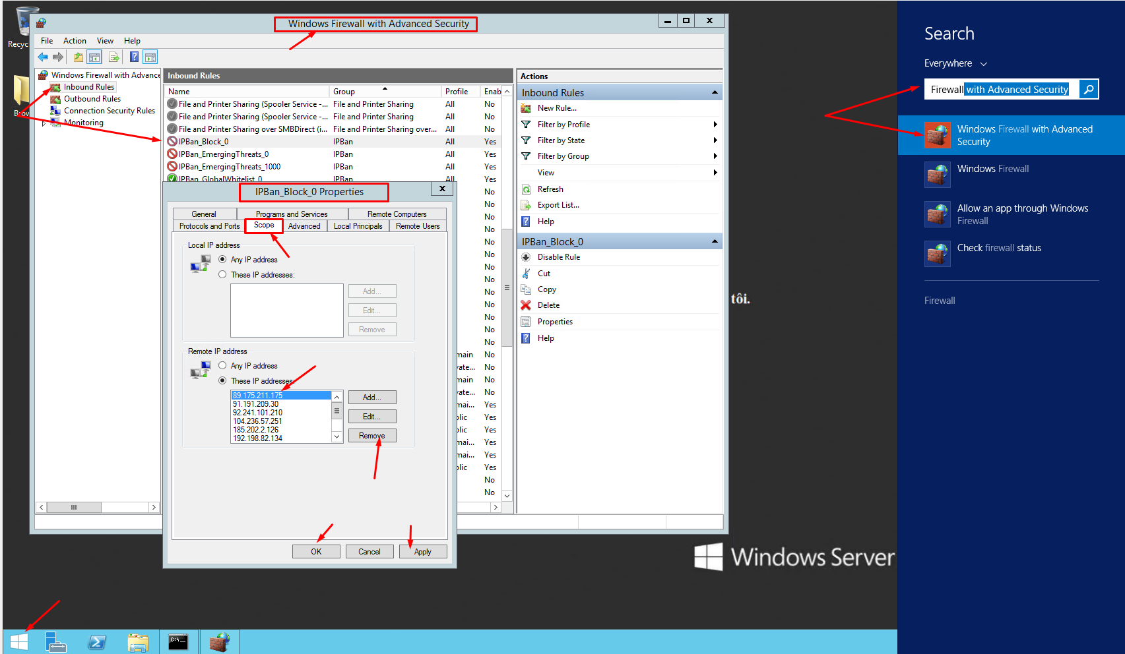Click the Forward arrow toolbar icon

tap(58, 57)
